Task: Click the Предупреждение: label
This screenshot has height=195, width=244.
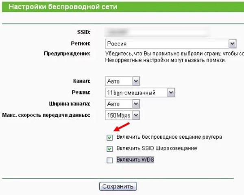Action: click(x=67, y=54)
